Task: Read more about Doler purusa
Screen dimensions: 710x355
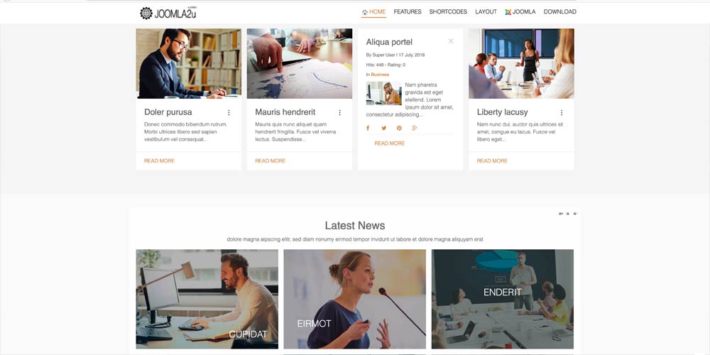Action: (x=159, y=160)
